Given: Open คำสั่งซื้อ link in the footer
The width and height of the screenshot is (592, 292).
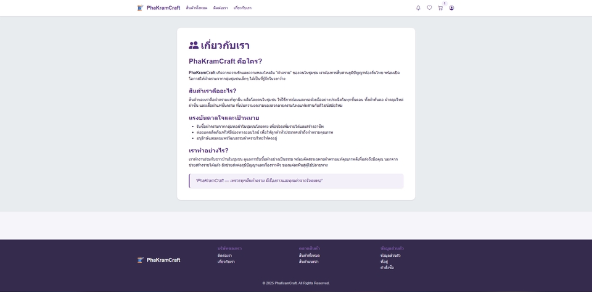Looking at the screenshot, I should 387,268.
